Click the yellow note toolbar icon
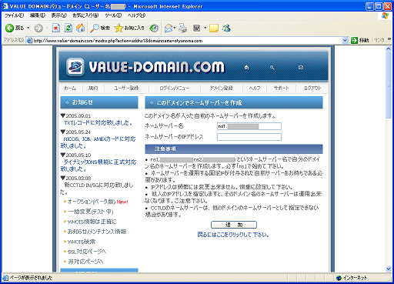The image size is (394, 284). pyautogui.click(x=214, y=28)
